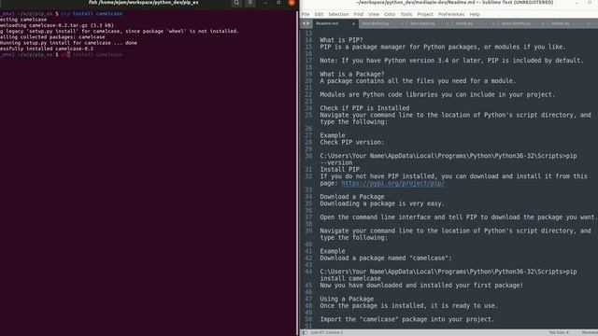This screenshot has width=598, height=336.
Task: Click line number 44 in the gutter
Action: [x=308, y=272]
